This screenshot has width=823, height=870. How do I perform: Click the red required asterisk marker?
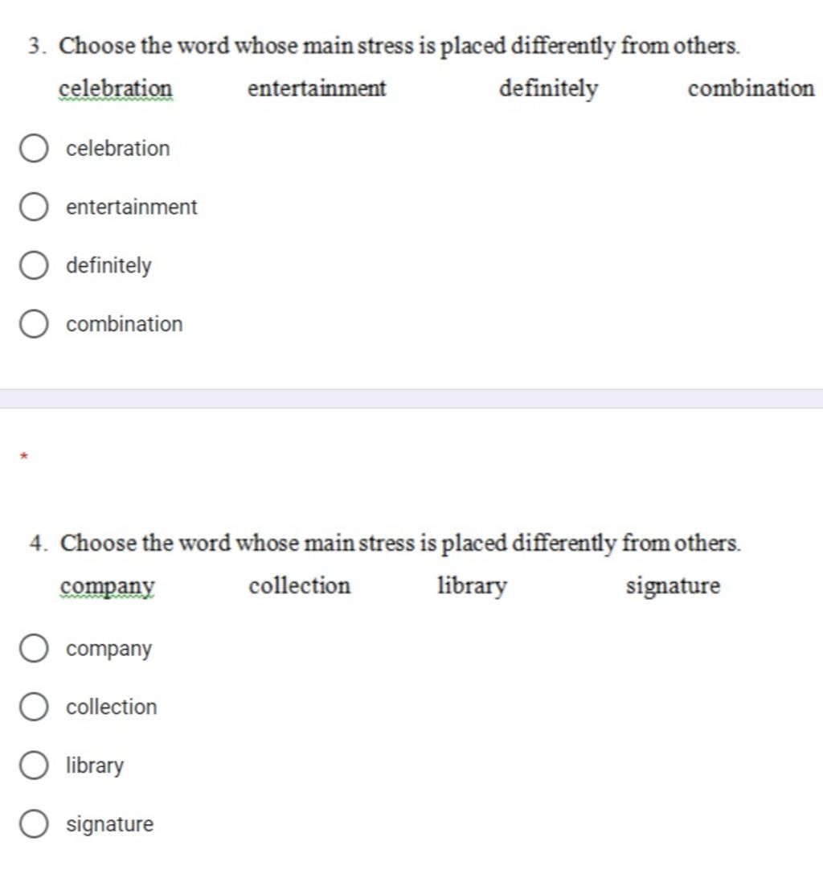23,457
